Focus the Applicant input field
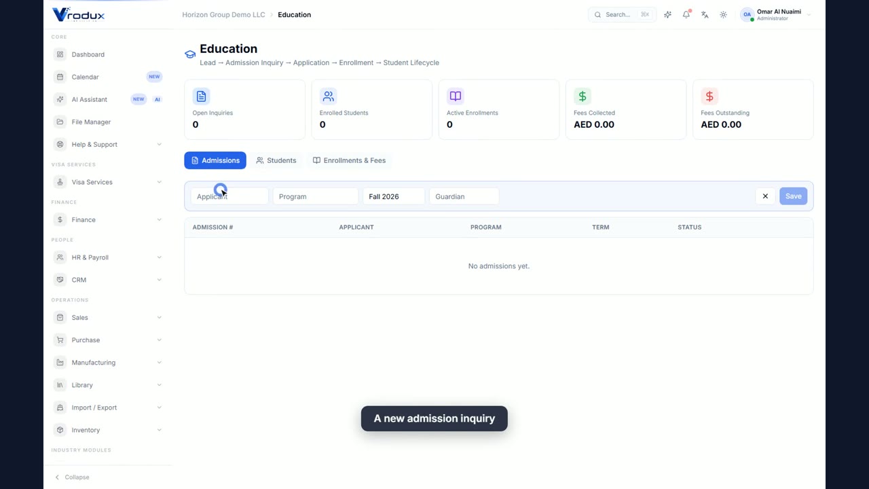This screenshot has width=869, height=489. (x=229, y=196)
